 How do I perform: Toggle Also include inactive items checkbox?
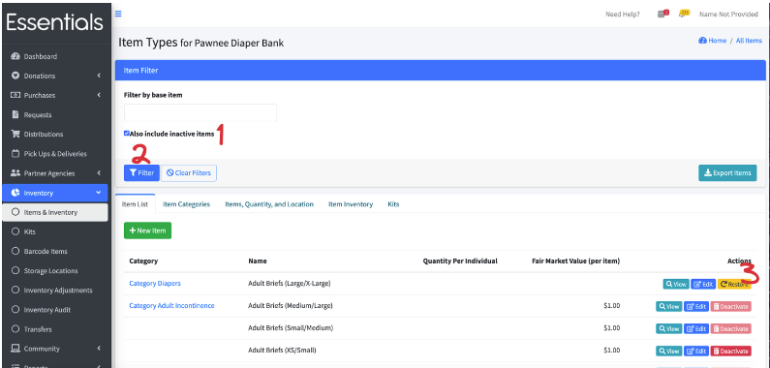coord(127,133)
